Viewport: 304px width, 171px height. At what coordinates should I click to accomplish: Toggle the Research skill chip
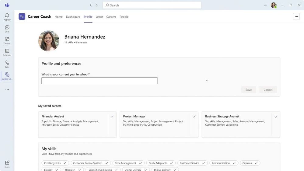pyautogui.click(x=73, y=169)
